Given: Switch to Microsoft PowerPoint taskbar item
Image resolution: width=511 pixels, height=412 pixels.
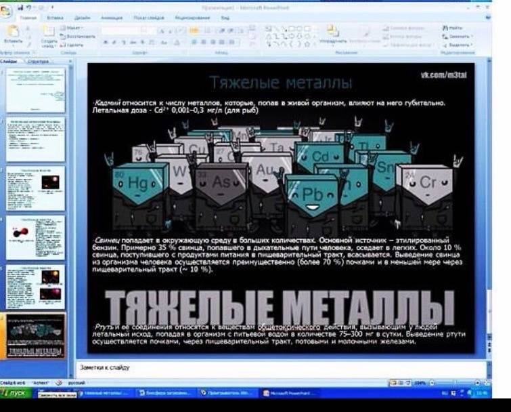Looking at the screenshot, I should (x=290, y=393).
